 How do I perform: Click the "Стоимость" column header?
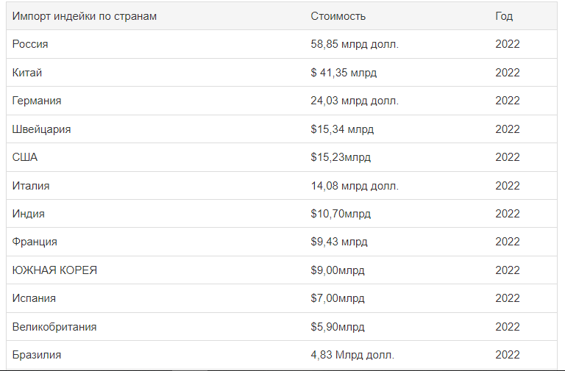338,16
